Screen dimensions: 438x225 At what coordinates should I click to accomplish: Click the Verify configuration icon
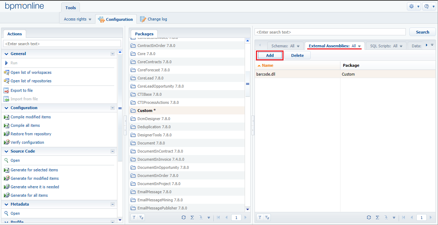tap(6, 142)
